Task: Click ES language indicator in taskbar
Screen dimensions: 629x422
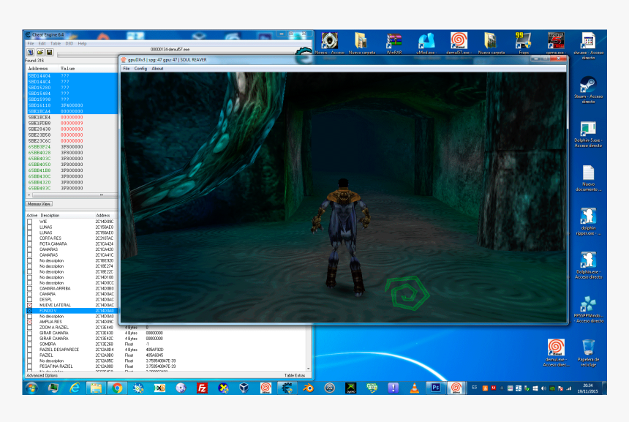Action: point(475,388)
